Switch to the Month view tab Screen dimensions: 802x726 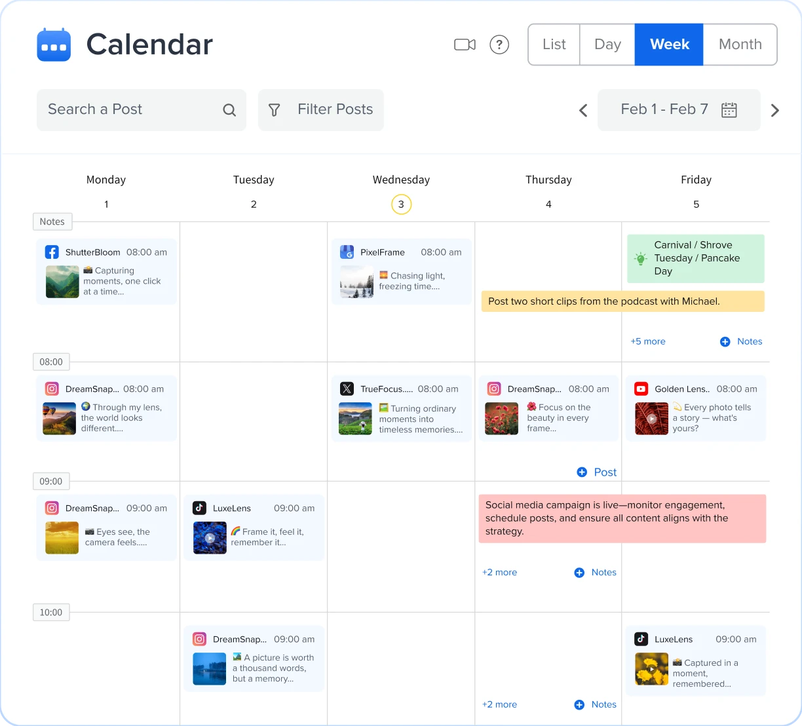coord(740,45)
